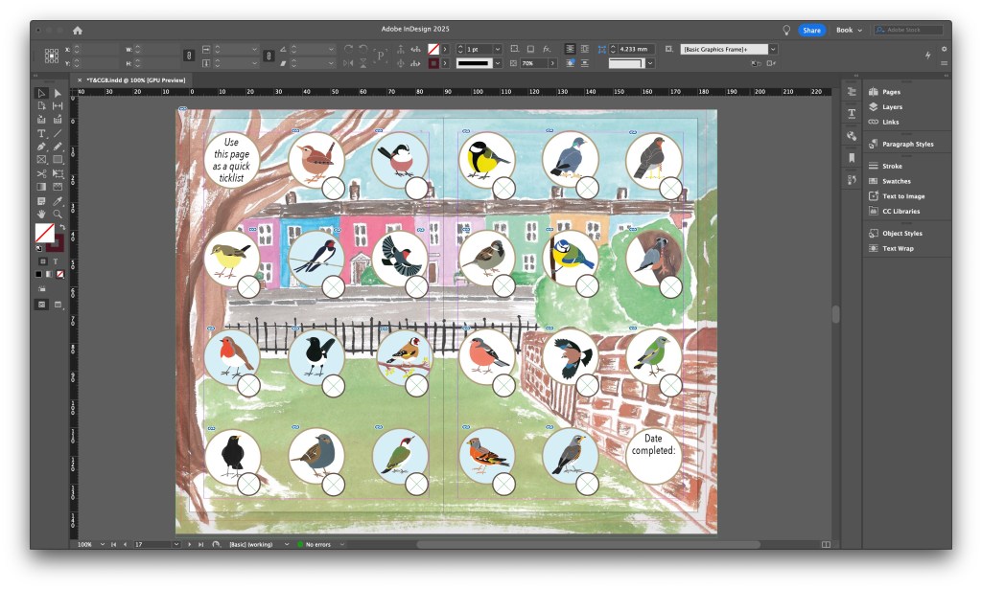This screenshot has height=589, width=982.
Task: Open the stroke weight dropdown
Action: coord(498,49)
